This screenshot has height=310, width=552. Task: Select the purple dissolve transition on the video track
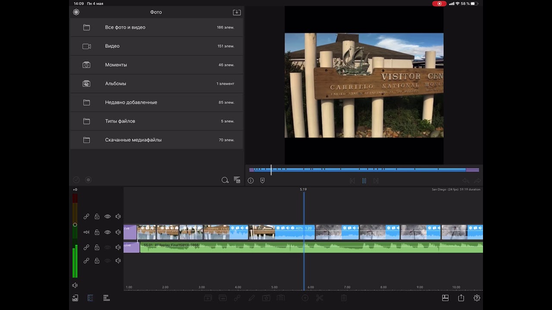130,232
